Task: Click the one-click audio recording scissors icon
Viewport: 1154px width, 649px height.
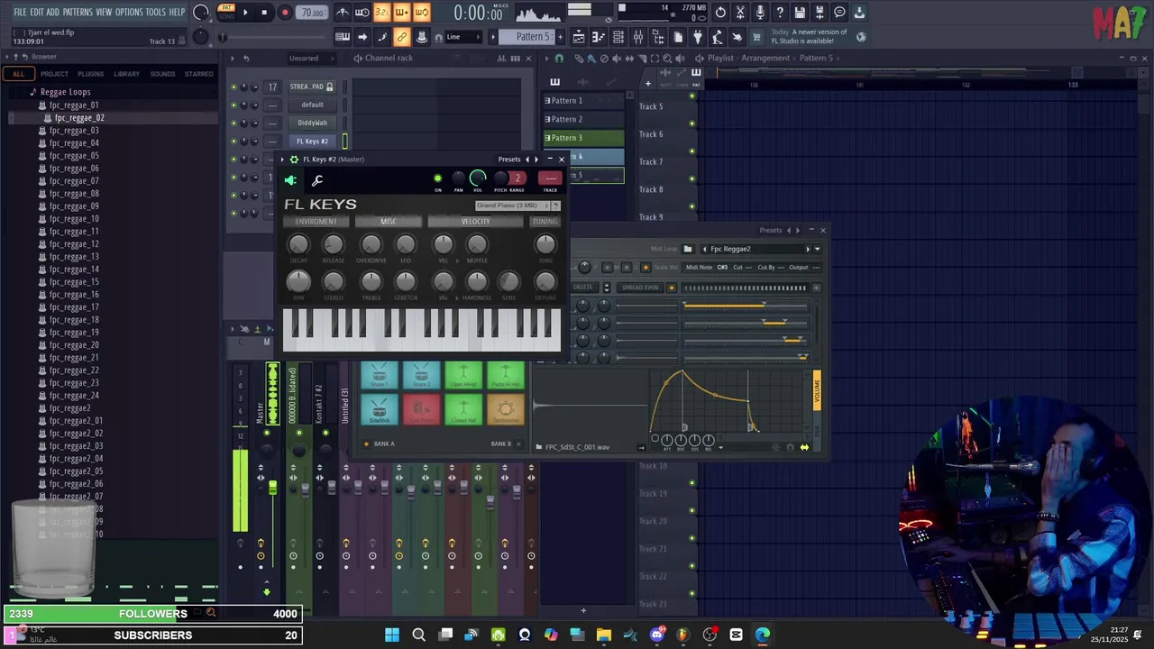Action: coord(740,13)
